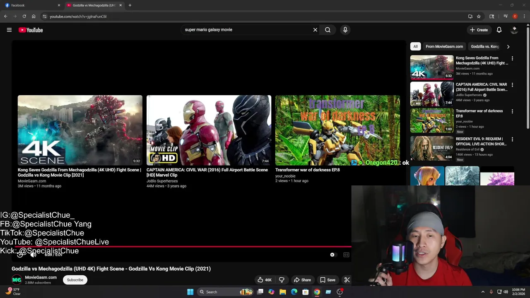Show hidden system tray icons chevron

coord(483,292)
